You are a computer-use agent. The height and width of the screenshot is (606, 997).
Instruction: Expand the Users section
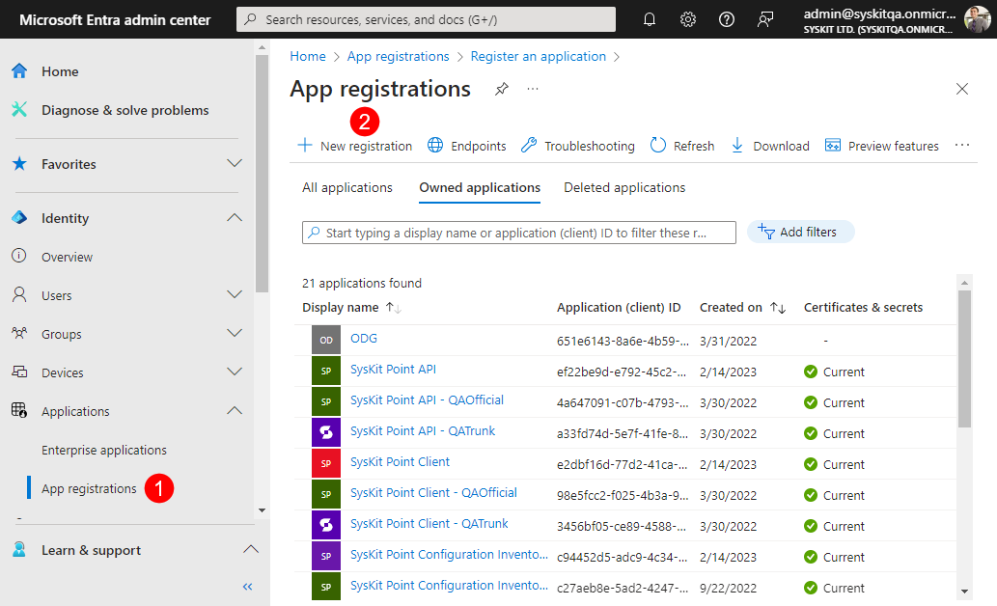coord(234,295)
